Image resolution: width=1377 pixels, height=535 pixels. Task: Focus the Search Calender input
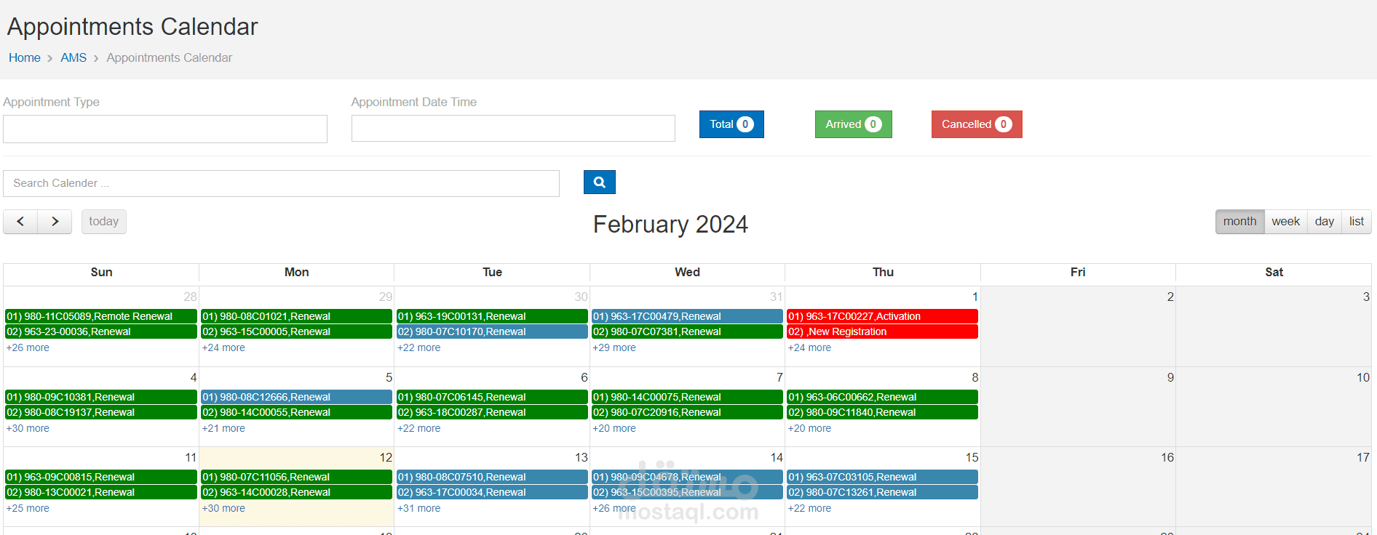(x=281, y=183)
